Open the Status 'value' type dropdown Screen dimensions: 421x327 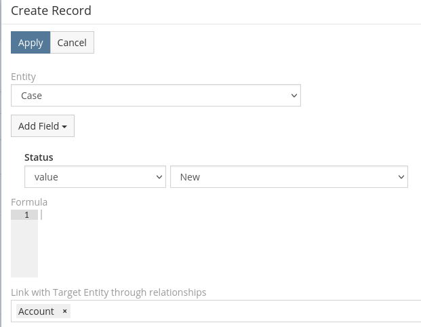point(94,176)
